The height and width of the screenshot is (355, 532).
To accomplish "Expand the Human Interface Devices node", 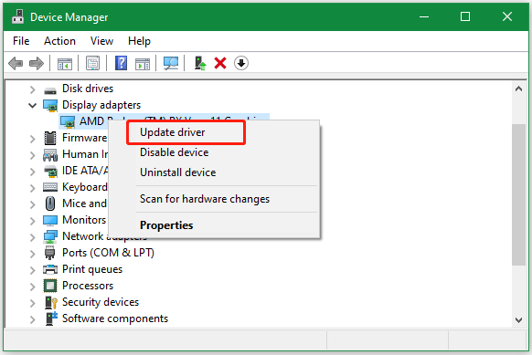I will [32, 155].
